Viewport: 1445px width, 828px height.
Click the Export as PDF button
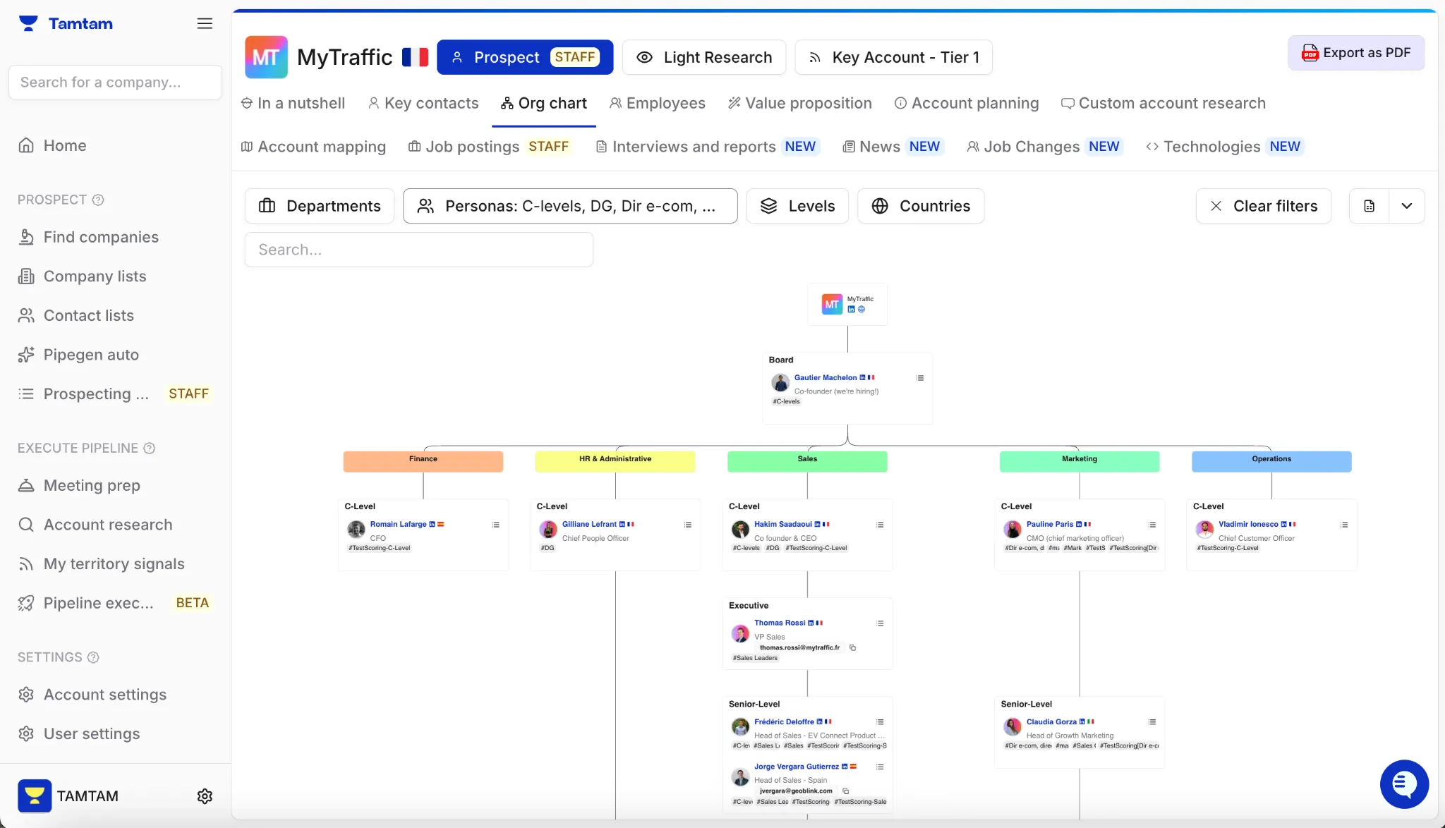coord(1355,53)
